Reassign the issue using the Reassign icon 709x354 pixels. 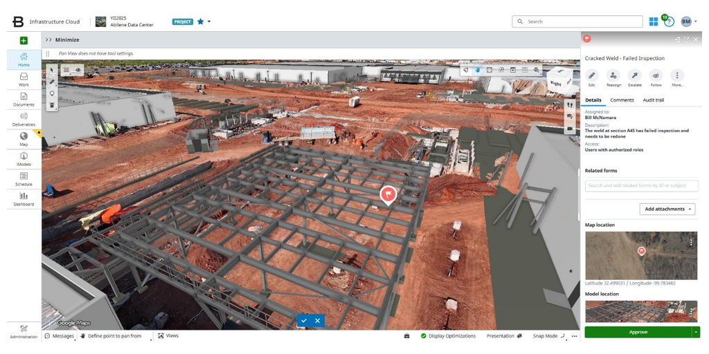pyautogui.click(x=613, y=76)
